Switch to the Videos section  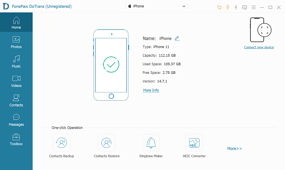[x=16, y=81]
